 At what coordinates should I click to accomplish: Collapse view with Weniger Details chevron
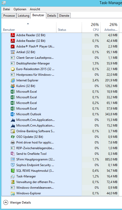click(6, 203)
